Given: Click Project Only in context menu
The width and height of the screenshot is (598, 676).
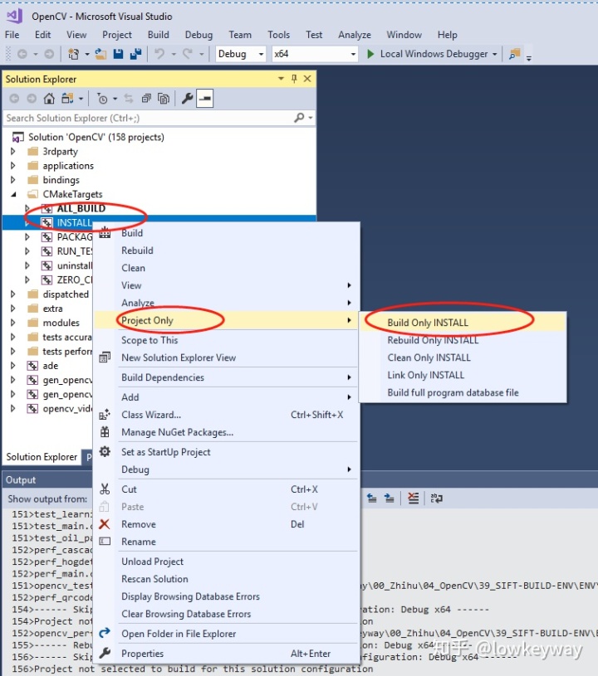Looking at the screenshot, I should (x=227, y=320).
